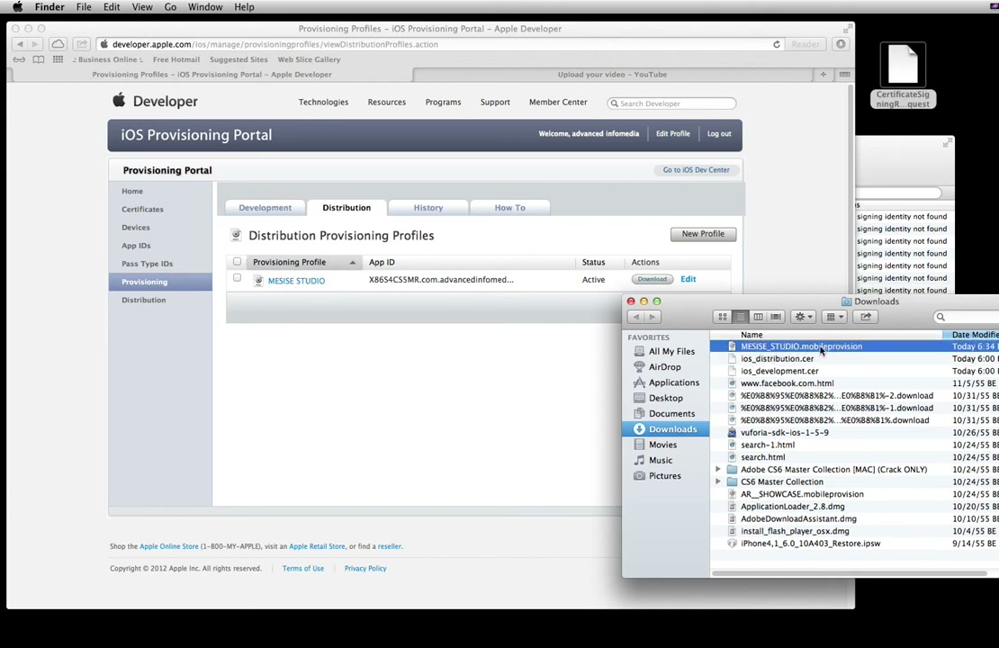Open the Finder File menu
This screenshot has height=648, width=999.
(84, 7)
